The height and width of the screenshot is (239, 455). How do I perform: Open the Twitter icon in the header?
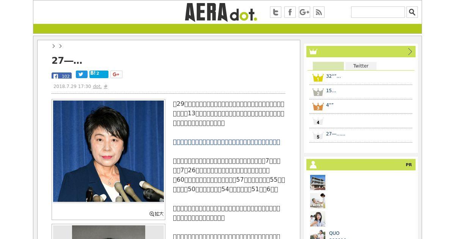click(x=276, y=12)
